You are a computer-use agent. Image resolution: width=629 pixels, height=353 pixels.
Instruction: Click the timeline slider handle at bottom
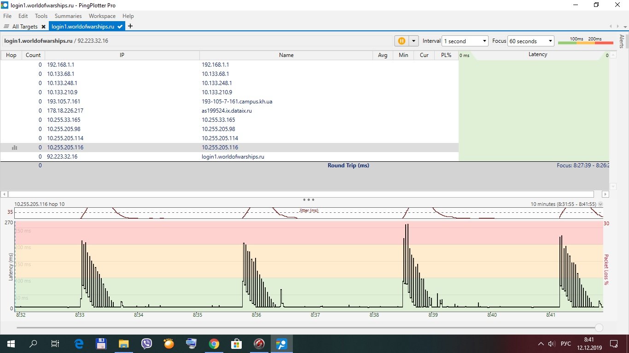[x=599, y=328]
